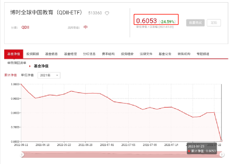Click the pink range slider track below chart

(122, 154)
